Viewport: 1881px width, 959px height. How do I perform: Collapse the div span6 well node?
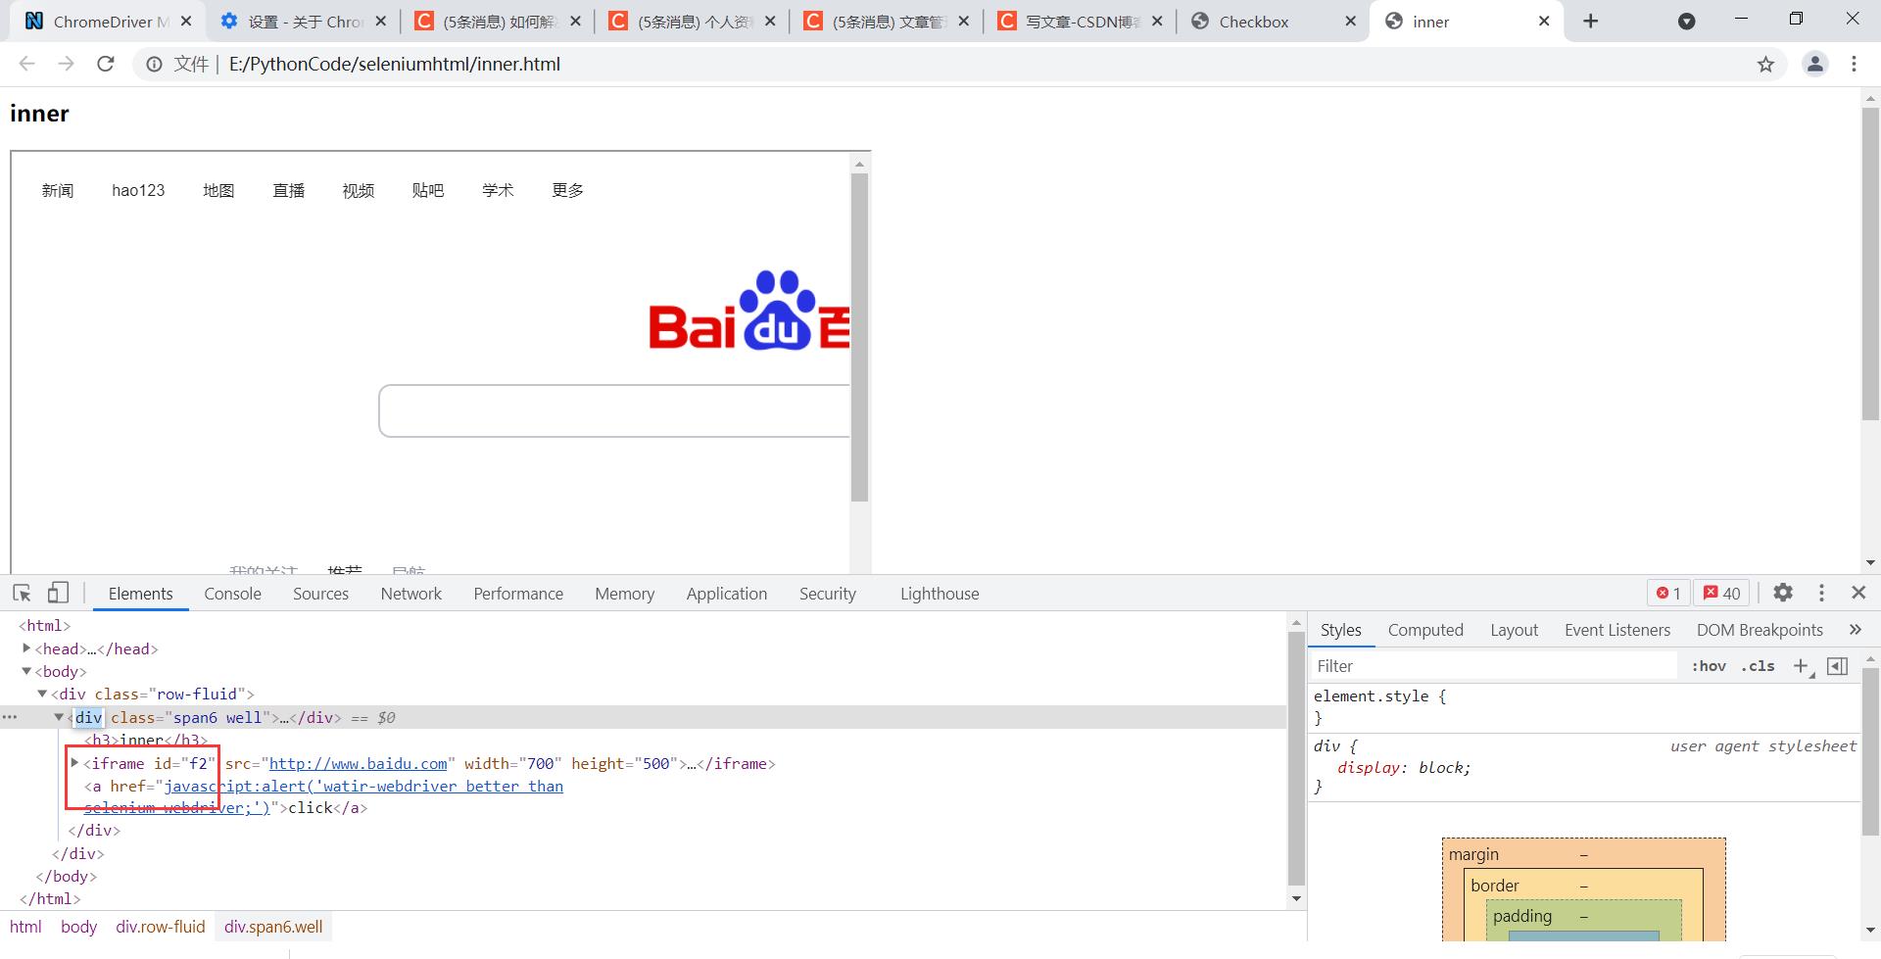click(59, 717)
